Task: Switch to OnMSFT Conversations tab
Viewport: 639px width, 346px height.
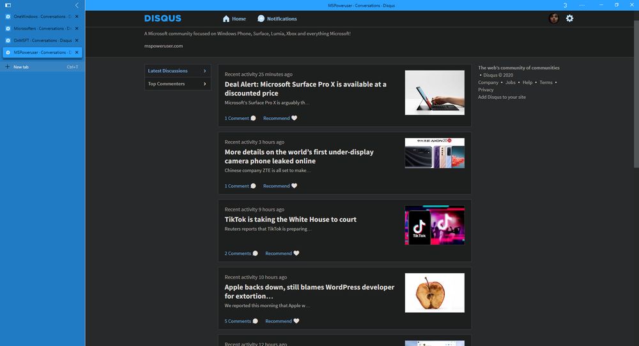Action: pos(40,40)
